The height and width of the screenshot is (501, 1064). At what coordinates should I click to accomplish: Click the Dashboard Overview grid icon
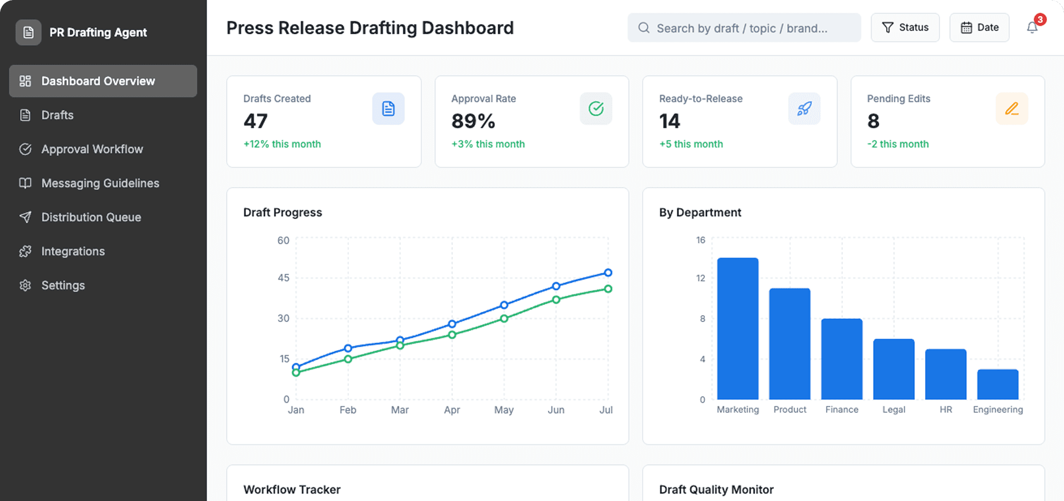pyautogui.click(x=25, y=81)
